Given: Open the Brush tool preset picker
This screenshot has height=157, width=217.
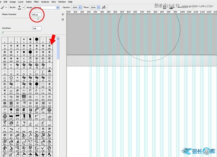Looking at the screenshot, I should [4, 7].
